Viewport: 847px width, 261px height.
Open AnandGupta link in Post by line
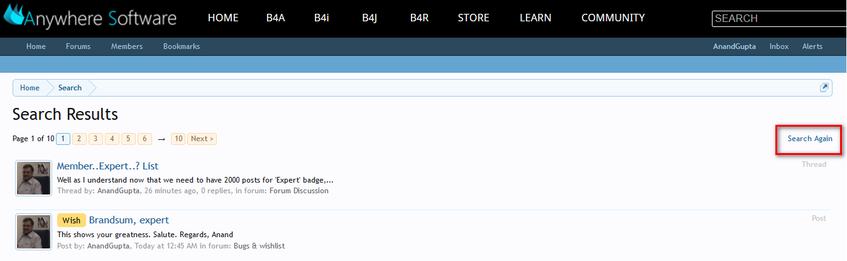coord(109,246)
